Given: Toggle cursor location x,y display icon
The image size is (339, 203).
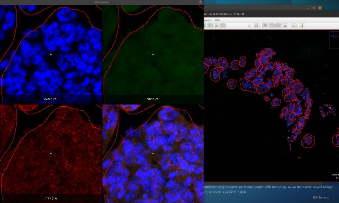Looking at the screenshot, I should (x=271, y=26).
